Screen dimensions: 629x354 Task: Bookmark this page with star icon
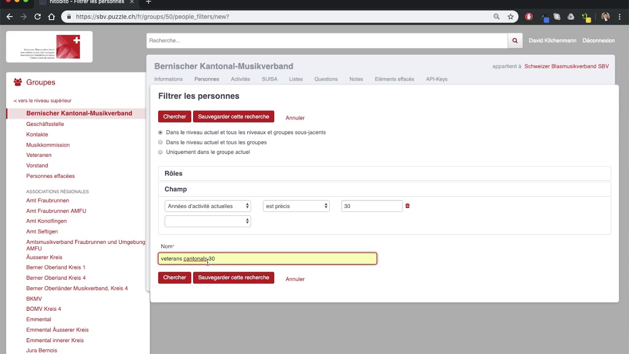(511, 17)
